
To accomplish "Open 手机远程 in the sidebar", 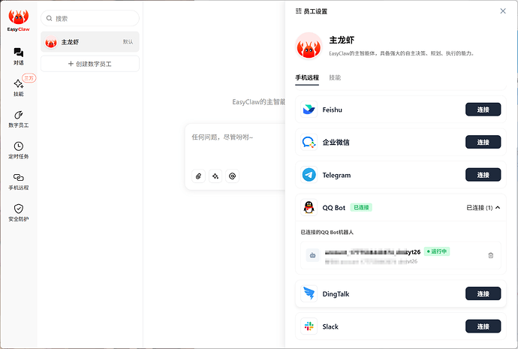I will (x=19, y=182).
